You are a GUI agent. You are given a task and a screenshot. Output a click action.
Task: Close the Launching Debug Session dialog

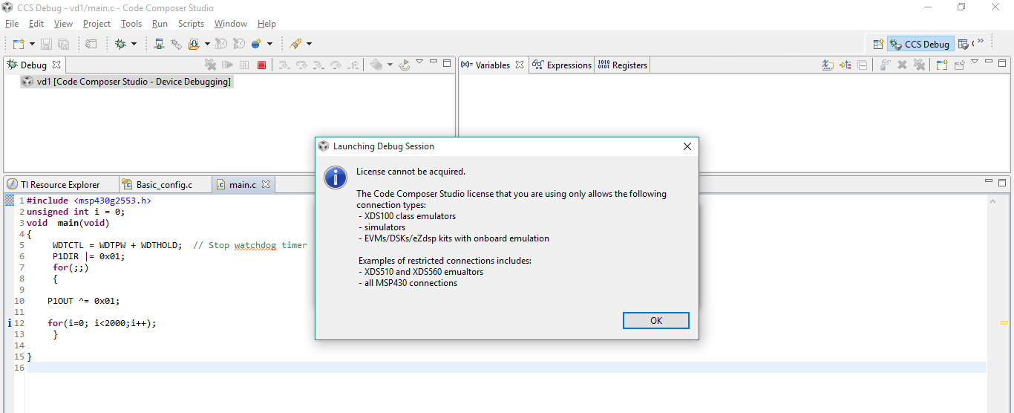tap(687, 146)
